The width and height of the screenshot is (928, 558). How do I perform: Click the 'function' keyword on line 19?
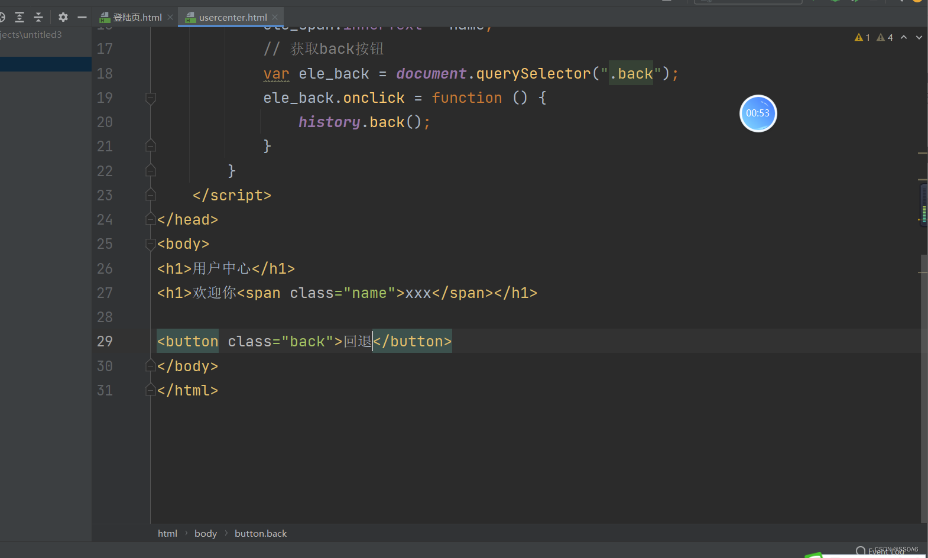pos(467,98)
